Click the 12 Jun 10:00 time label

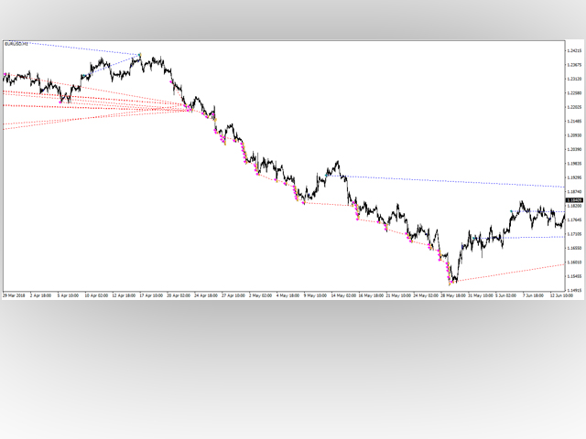point(561,295)
